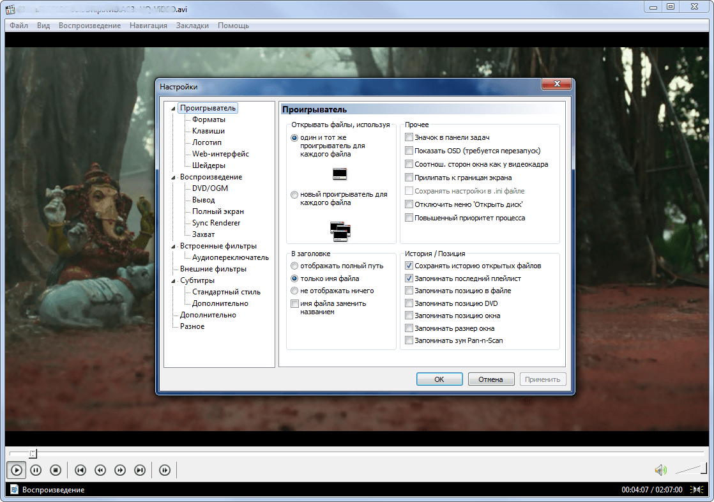Skip to next file with skip-forward icon

coord(140,470)
